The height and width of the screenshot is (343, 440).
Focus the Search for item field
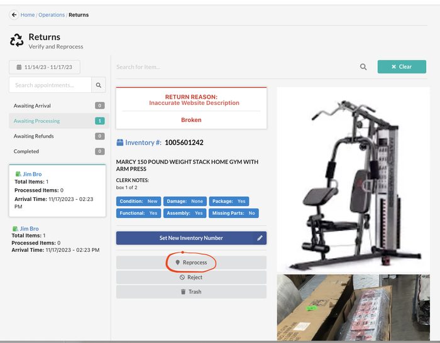pos(236,67)
